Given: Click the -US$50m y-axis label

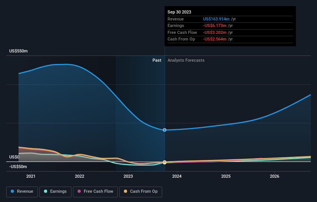Looking at the screenshot, I should 18,167.
